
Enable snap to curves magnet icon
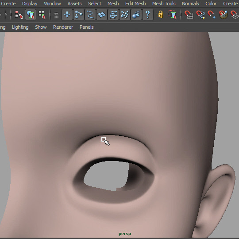pyautogui.click(x=200, y=15)
